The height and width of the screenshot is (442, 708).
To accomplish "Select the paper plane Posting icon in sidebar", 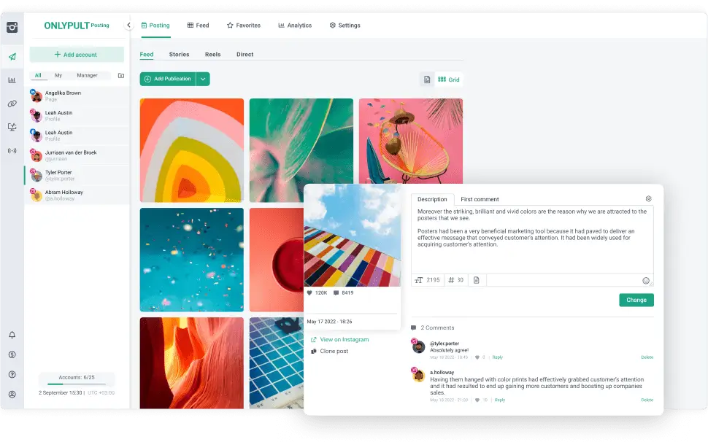I will (11, 57).
